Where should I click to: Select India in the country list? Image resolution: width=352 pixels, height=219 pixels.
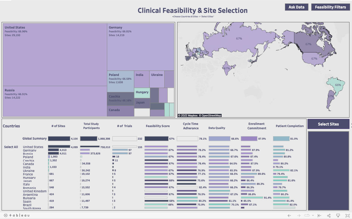click(x=27, y=167)
